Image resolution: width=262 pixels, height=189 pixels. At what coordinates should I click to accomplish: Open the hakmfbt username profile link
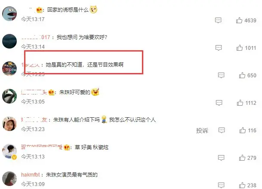31,175
